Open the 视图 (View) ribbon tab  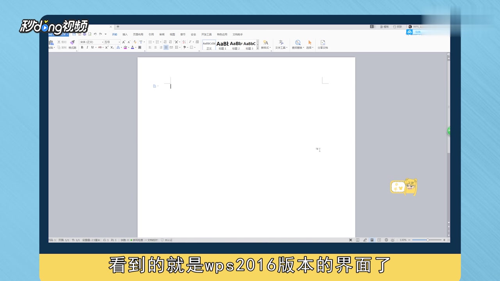(172, 34)
